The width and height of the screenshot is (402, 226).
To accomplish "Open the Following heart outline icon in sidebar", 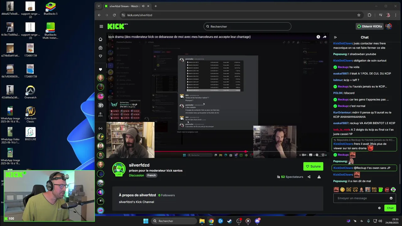I will [100, 56].
